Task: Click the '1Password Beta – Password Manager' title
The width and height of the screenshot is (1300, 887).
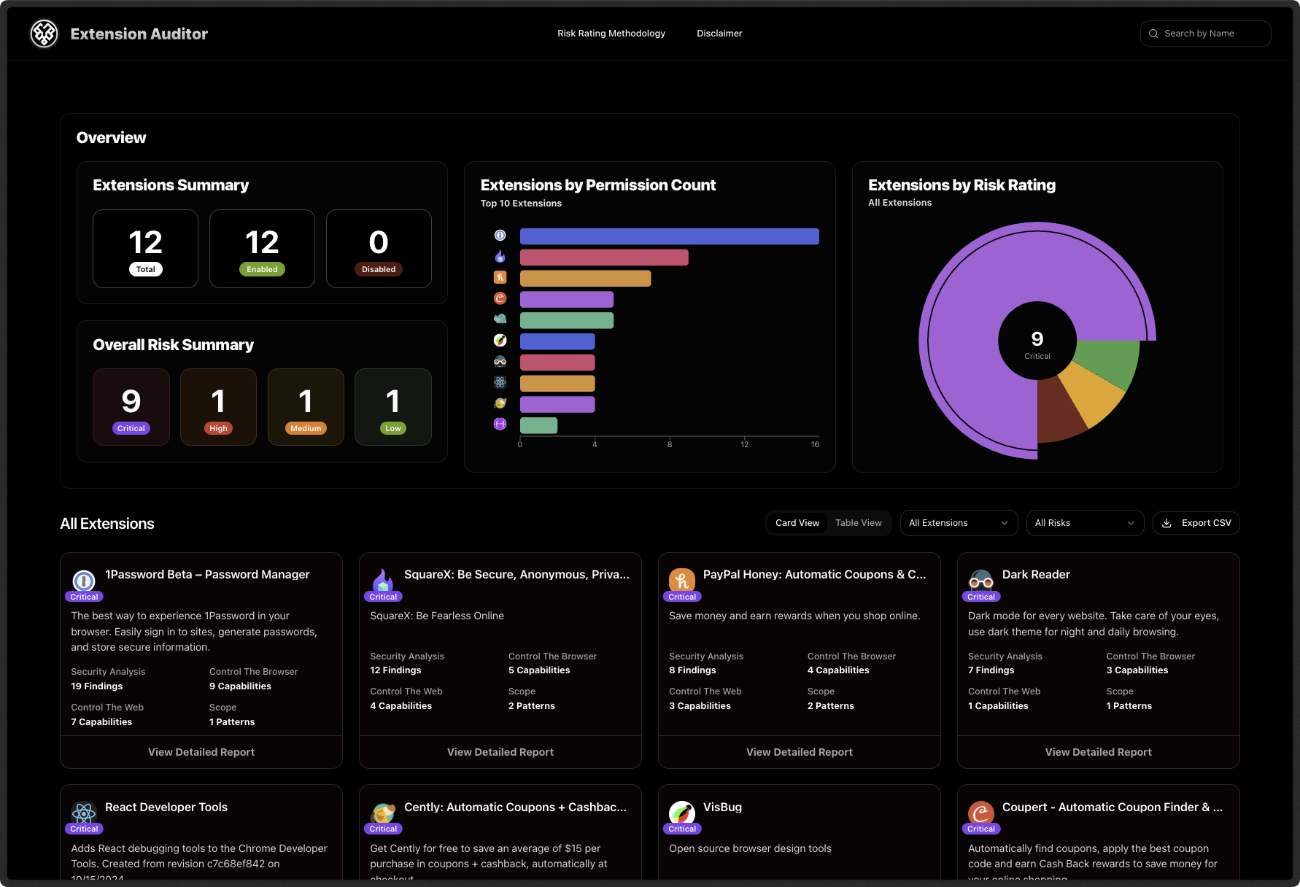Action: click(207, 575)
